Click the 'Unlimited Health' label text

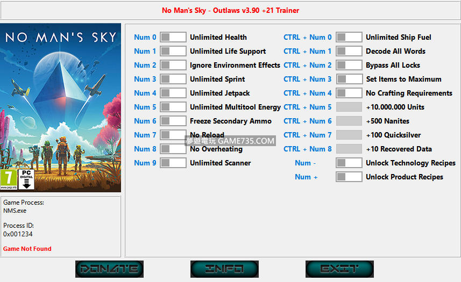pyautogui.click(x=218, y=37)
